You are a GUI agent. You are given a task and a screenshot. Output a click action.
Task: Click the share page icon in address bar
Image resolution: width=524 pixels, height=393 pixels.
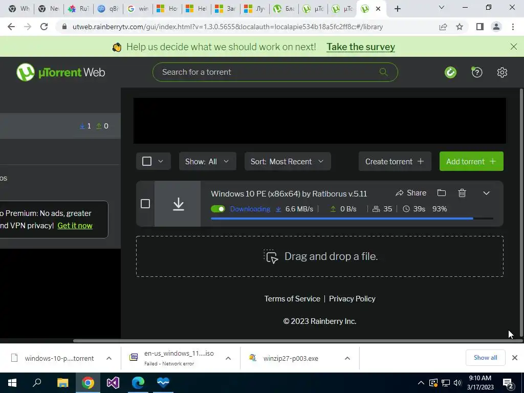(x=443, y=27)
